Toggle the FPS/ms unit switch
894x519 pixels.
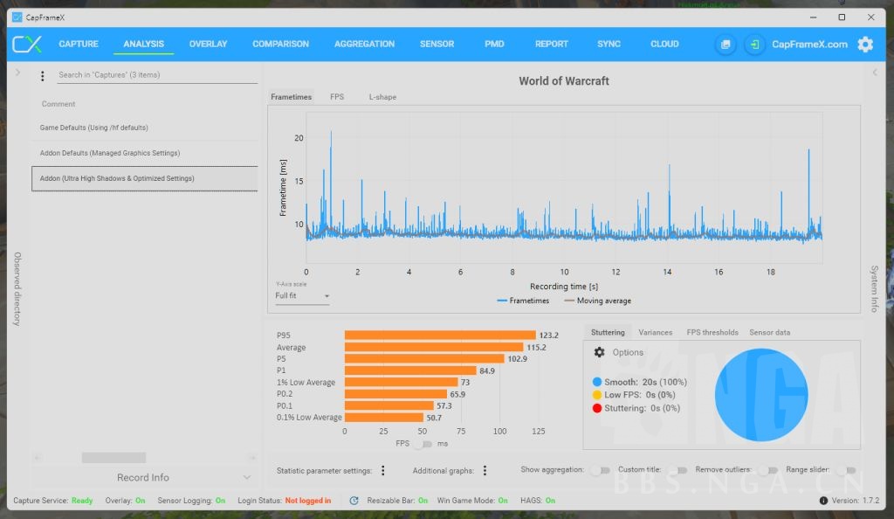point(423,444)
